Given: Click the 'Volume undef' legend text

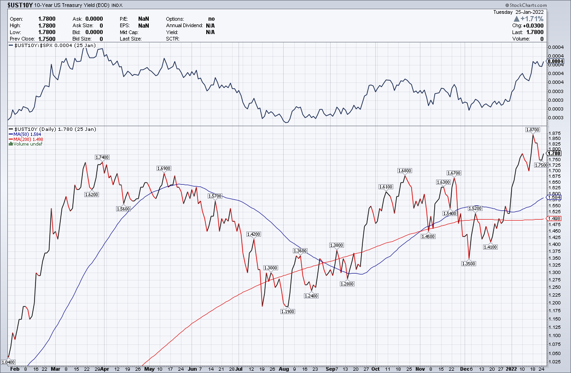Looking at the screenshot, I should click(x=28, y=144).
